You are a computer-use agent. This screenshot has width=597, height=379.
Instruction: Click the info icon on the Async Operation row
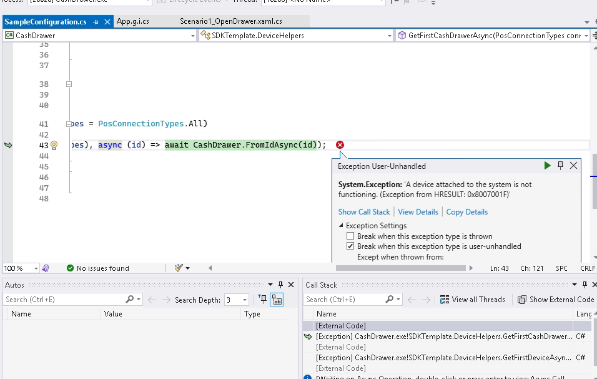pyautogui.click(x=308, y=377)
